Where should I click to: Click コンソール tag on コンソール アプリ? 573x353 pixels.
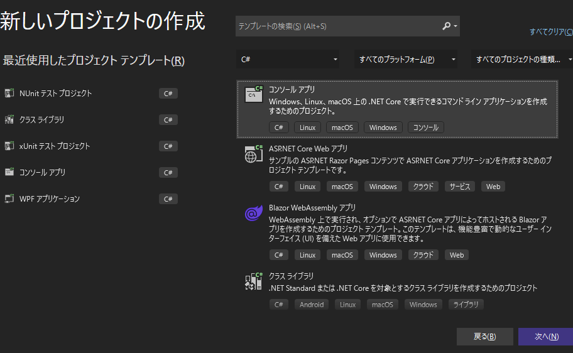point(426,127)
